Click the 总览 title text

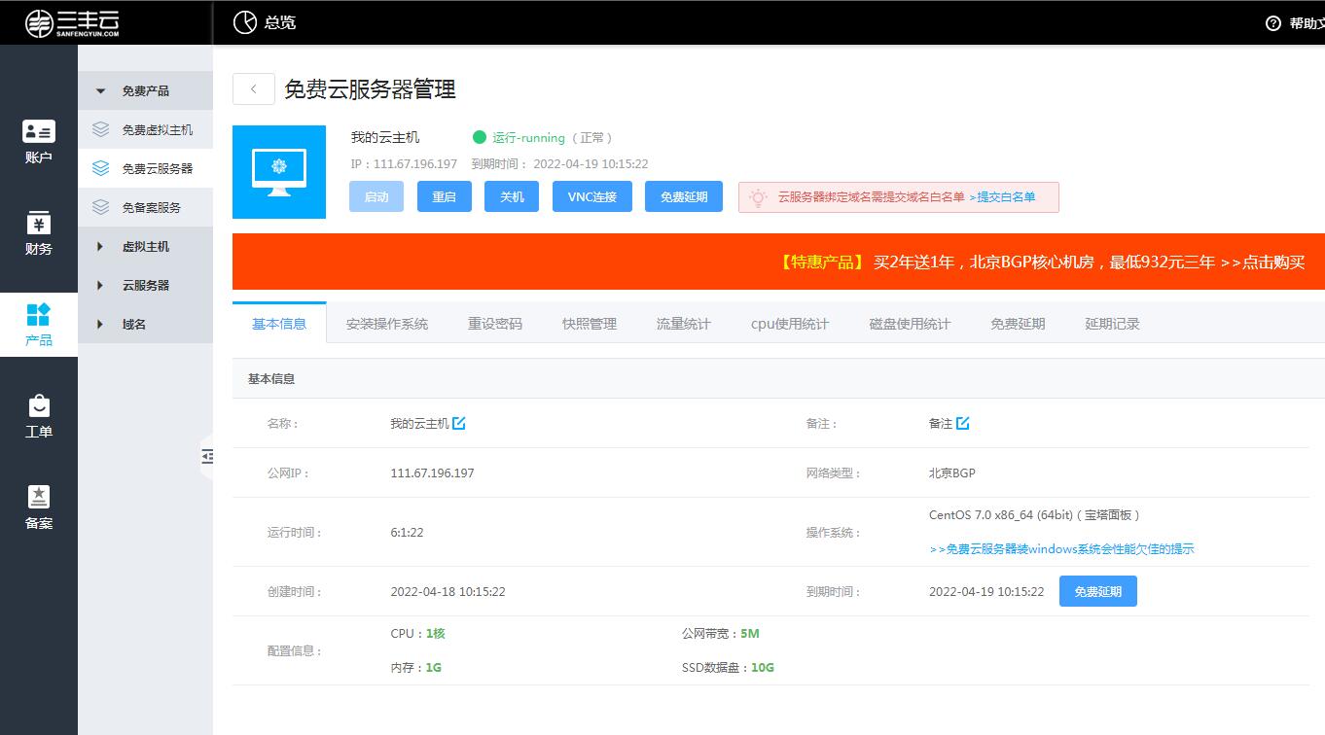pyautogui.click(x=280, y=22)
